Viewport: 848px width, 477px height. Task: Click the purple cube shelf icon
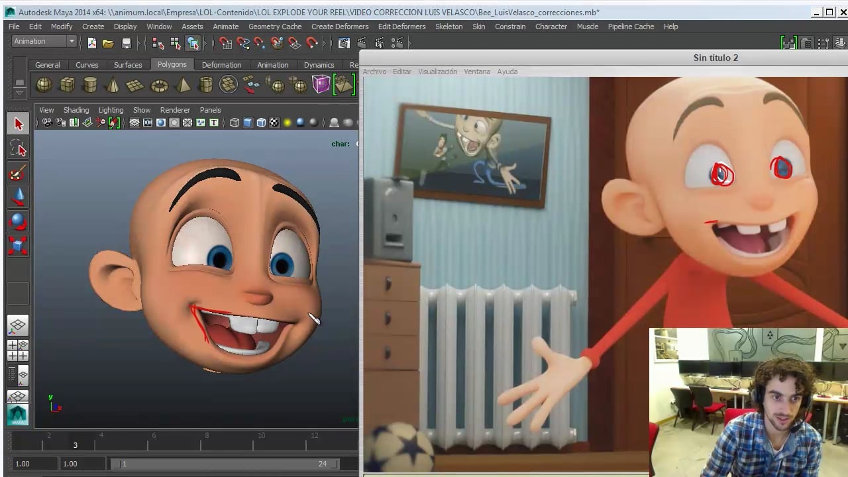click(x=321, y=85)
